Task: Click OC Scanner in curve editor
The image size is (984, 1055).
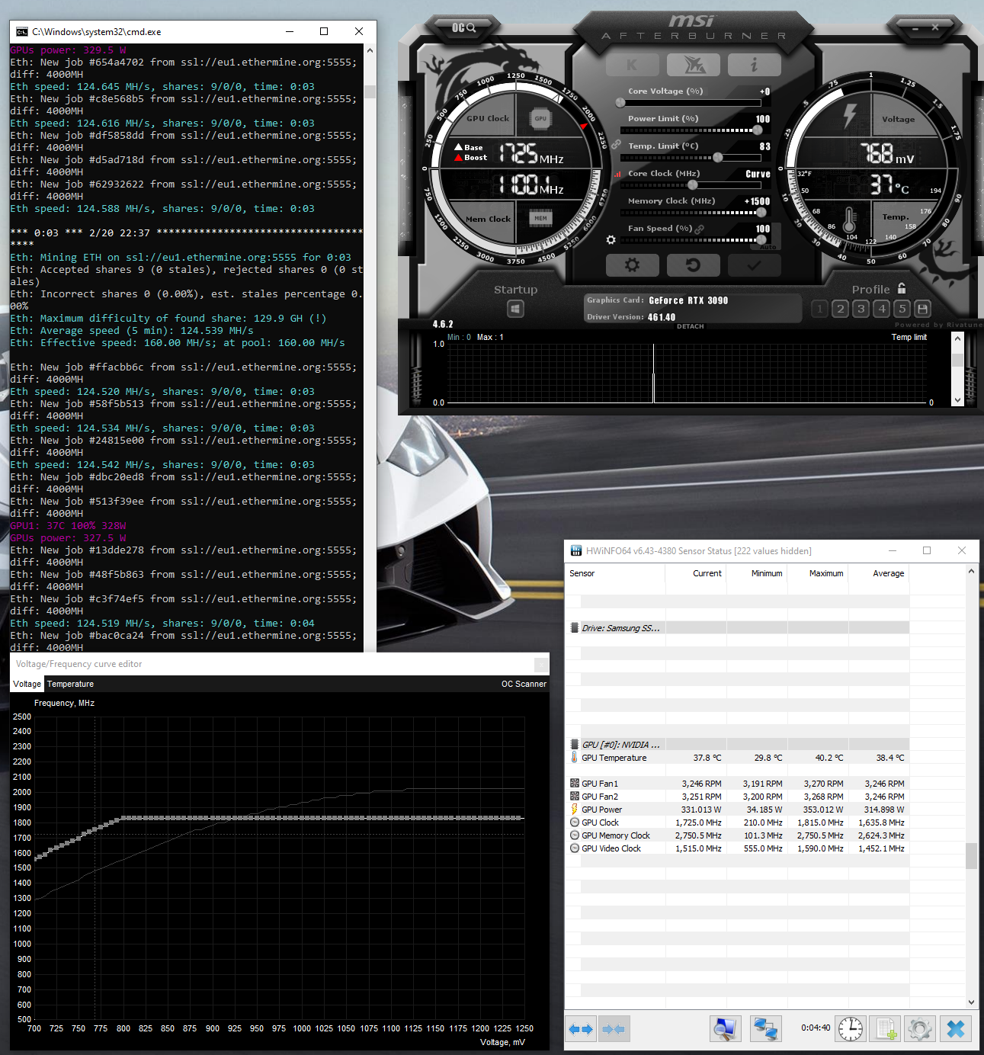Action: coord(524,684)
